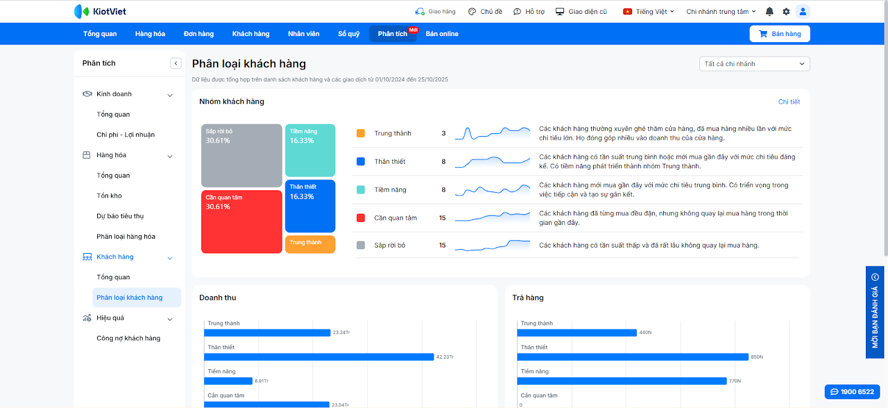Collapse the Khách hàng sidebar section chevron
This screenshot has width=888, height=408.
[x=170, y=258]
